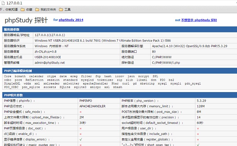The height and width of the screenshot is (146, 237).
Task: Click the xmlrpc module name
Action: click(95, 87)
